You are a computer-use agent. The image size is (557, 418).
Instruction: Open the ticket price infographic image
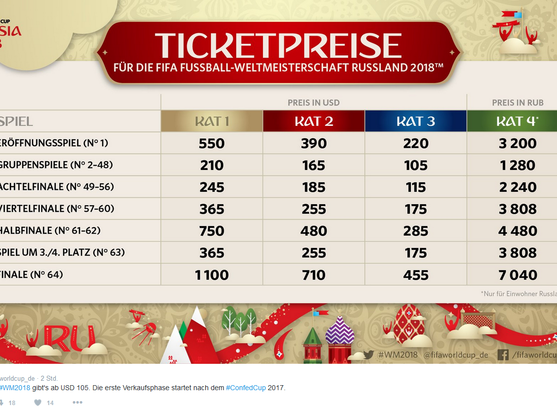[278, 184]
